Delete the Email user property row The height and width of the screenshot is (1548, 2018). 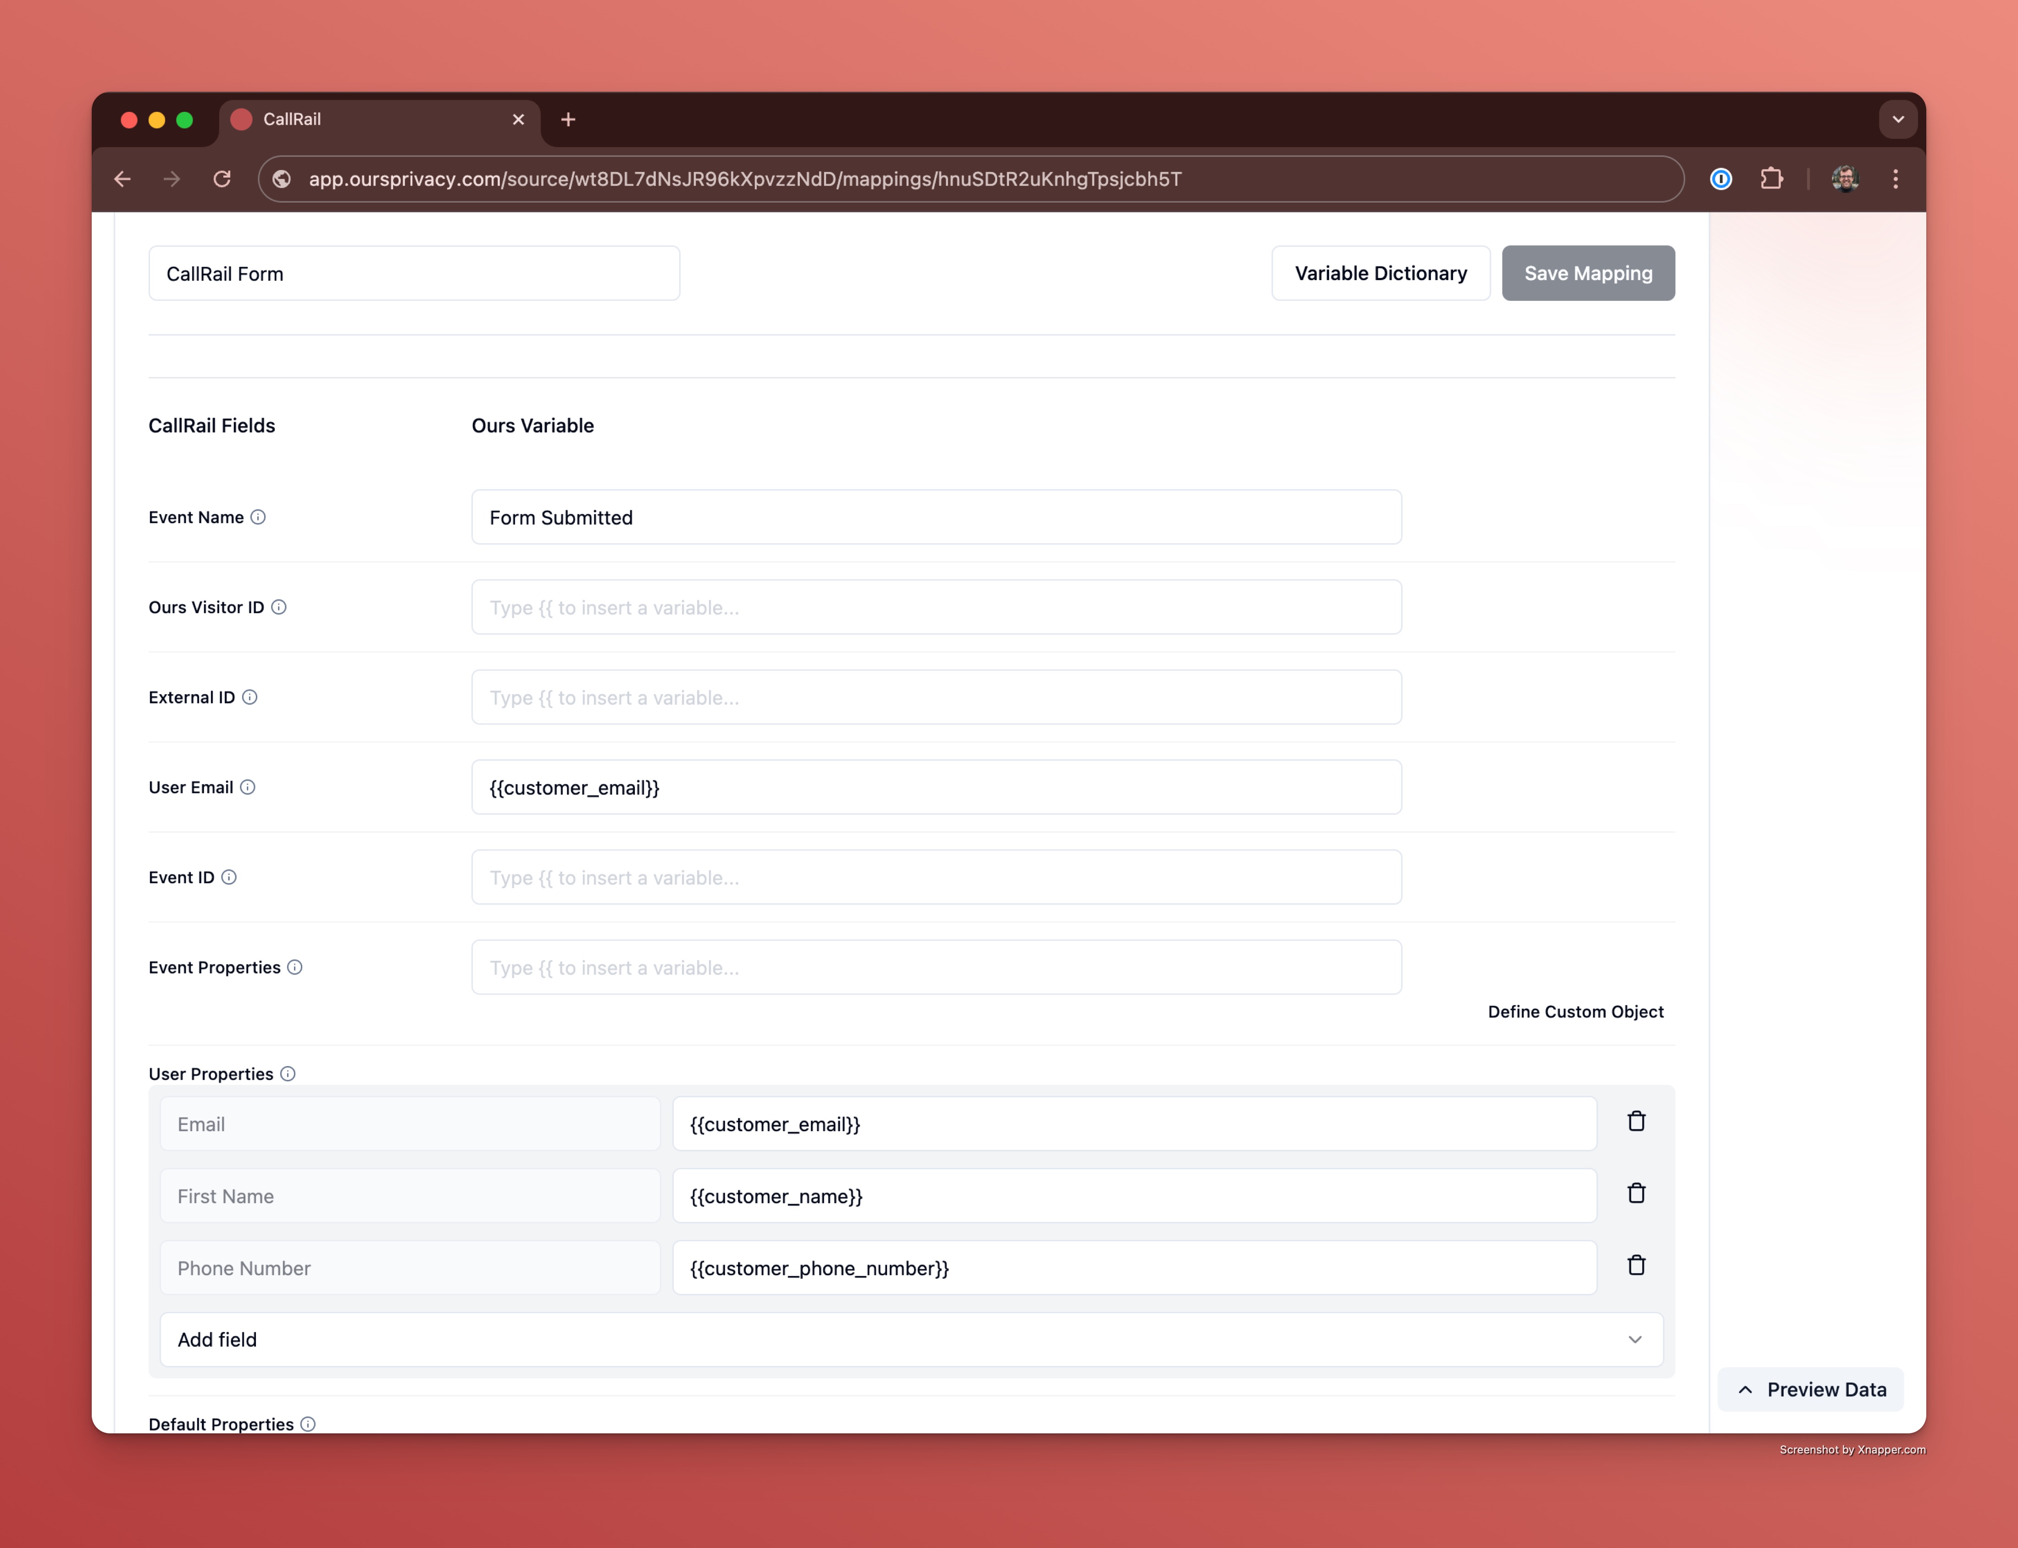click(1635, 1122)
